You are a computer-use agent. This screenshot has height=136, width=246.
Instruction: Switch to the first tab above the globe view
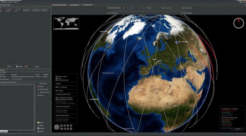point(60,5)
